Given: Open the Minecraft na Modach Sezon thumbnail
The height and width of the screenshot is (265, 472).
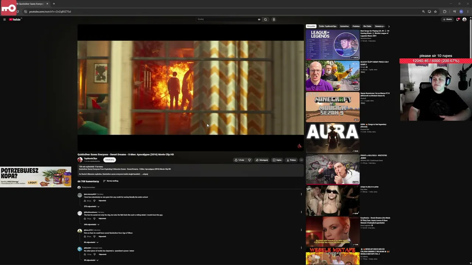Looking at the screenshot, I should click(x=332, y=107).
